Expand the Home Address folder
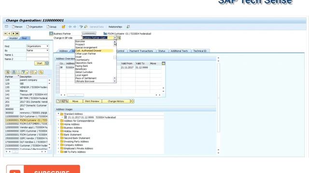Image resolution: width=309 pixels, height=173 pixels. (58, 124)
